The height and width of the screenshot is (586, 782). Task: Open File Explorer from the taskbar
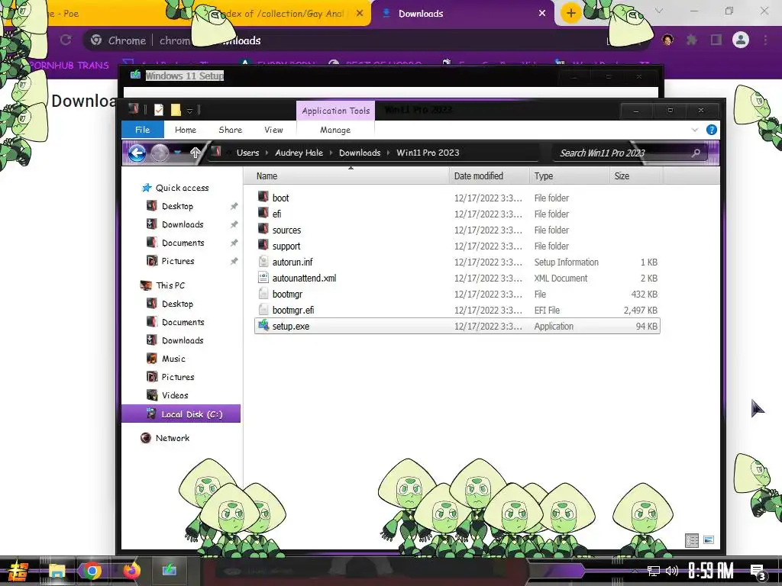[57, 571]
